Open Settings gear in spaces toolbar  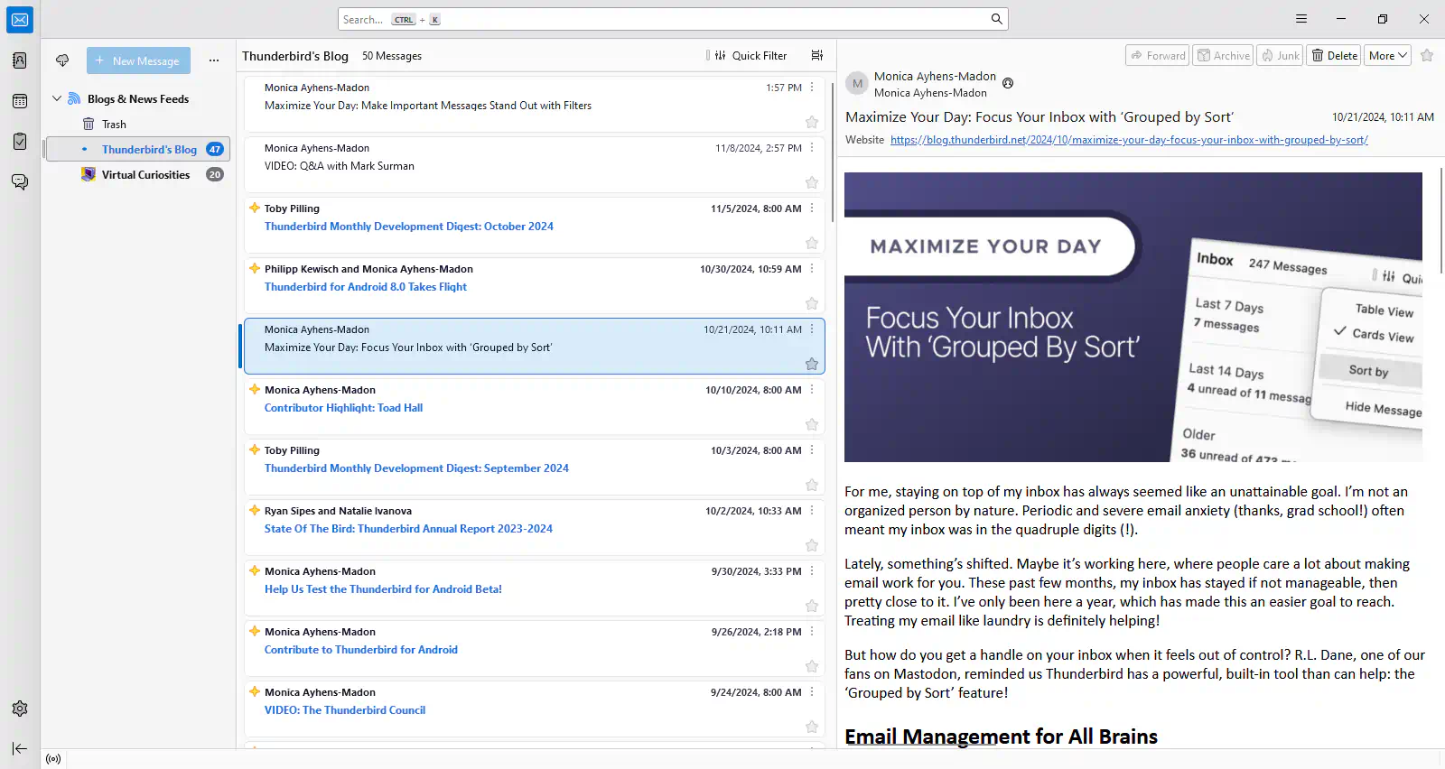point(20,709)
